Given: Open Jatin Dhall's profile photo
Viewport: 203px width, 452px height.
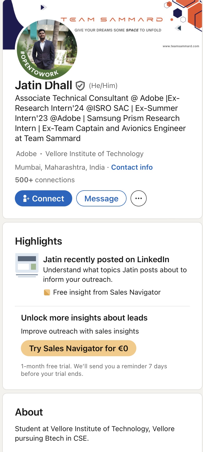Looking at the screenshot, I should tap(47, 49).
